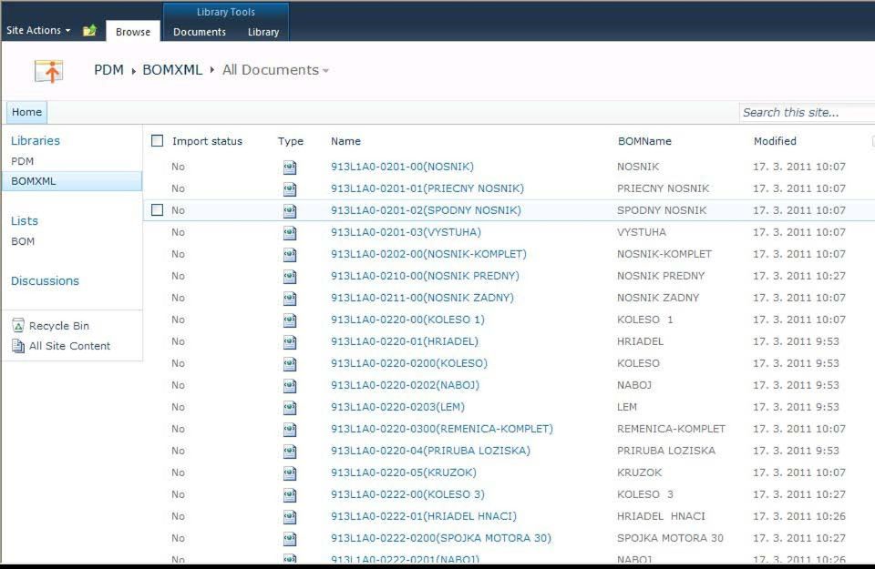Click the Library Tools ribbon group label
This screenshot has width=875, height=569.
click(226, 12)
